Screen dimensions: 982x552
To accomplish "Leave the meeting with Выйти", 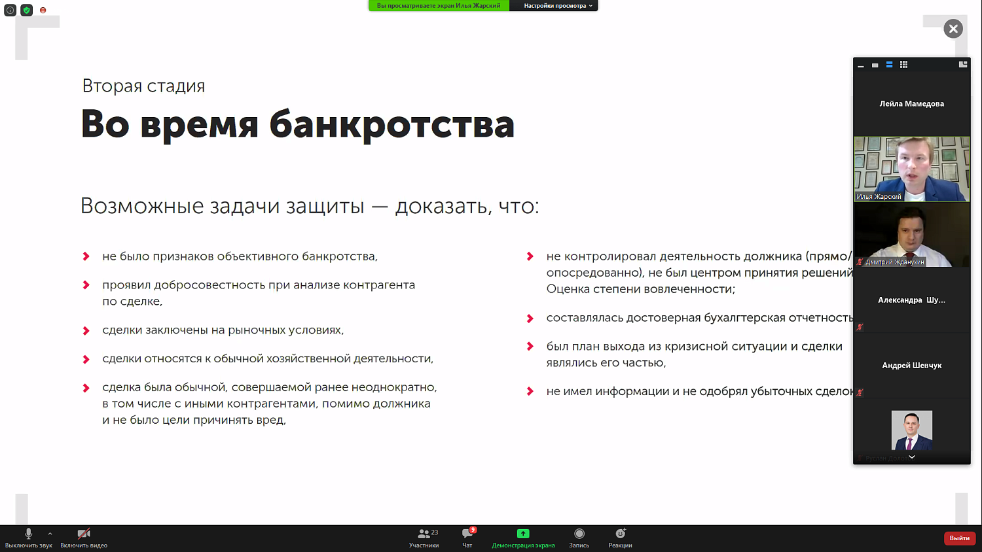I will tap(960, 538).
